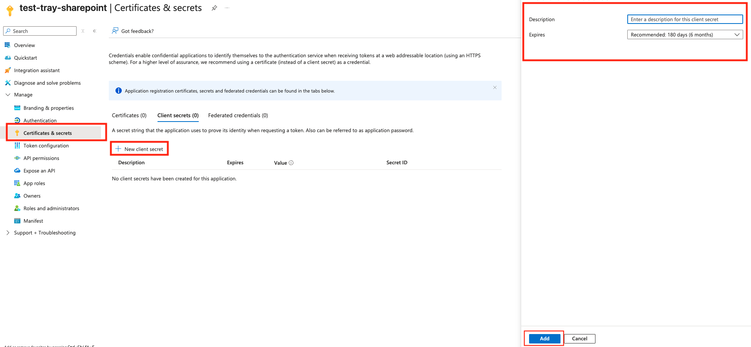Click the Expires column header

[235, 162]
